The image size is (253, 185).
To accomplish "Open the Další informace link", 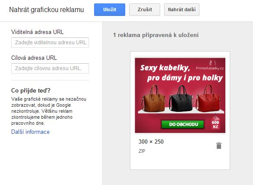I will click(x=30, y=132).
